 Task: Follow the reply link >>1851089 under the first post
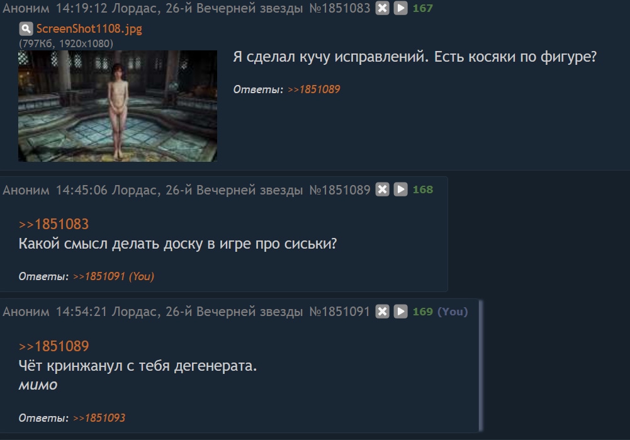tap(314, 89)
